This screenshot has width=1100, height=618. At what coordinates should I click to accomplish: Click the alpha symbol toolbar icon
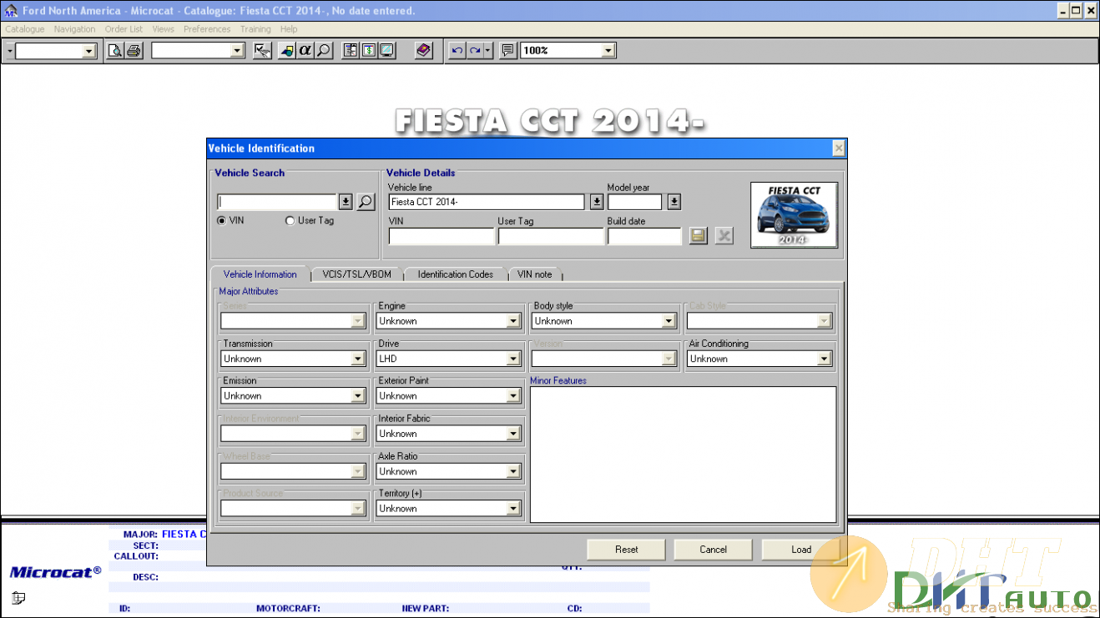[305, 51]
